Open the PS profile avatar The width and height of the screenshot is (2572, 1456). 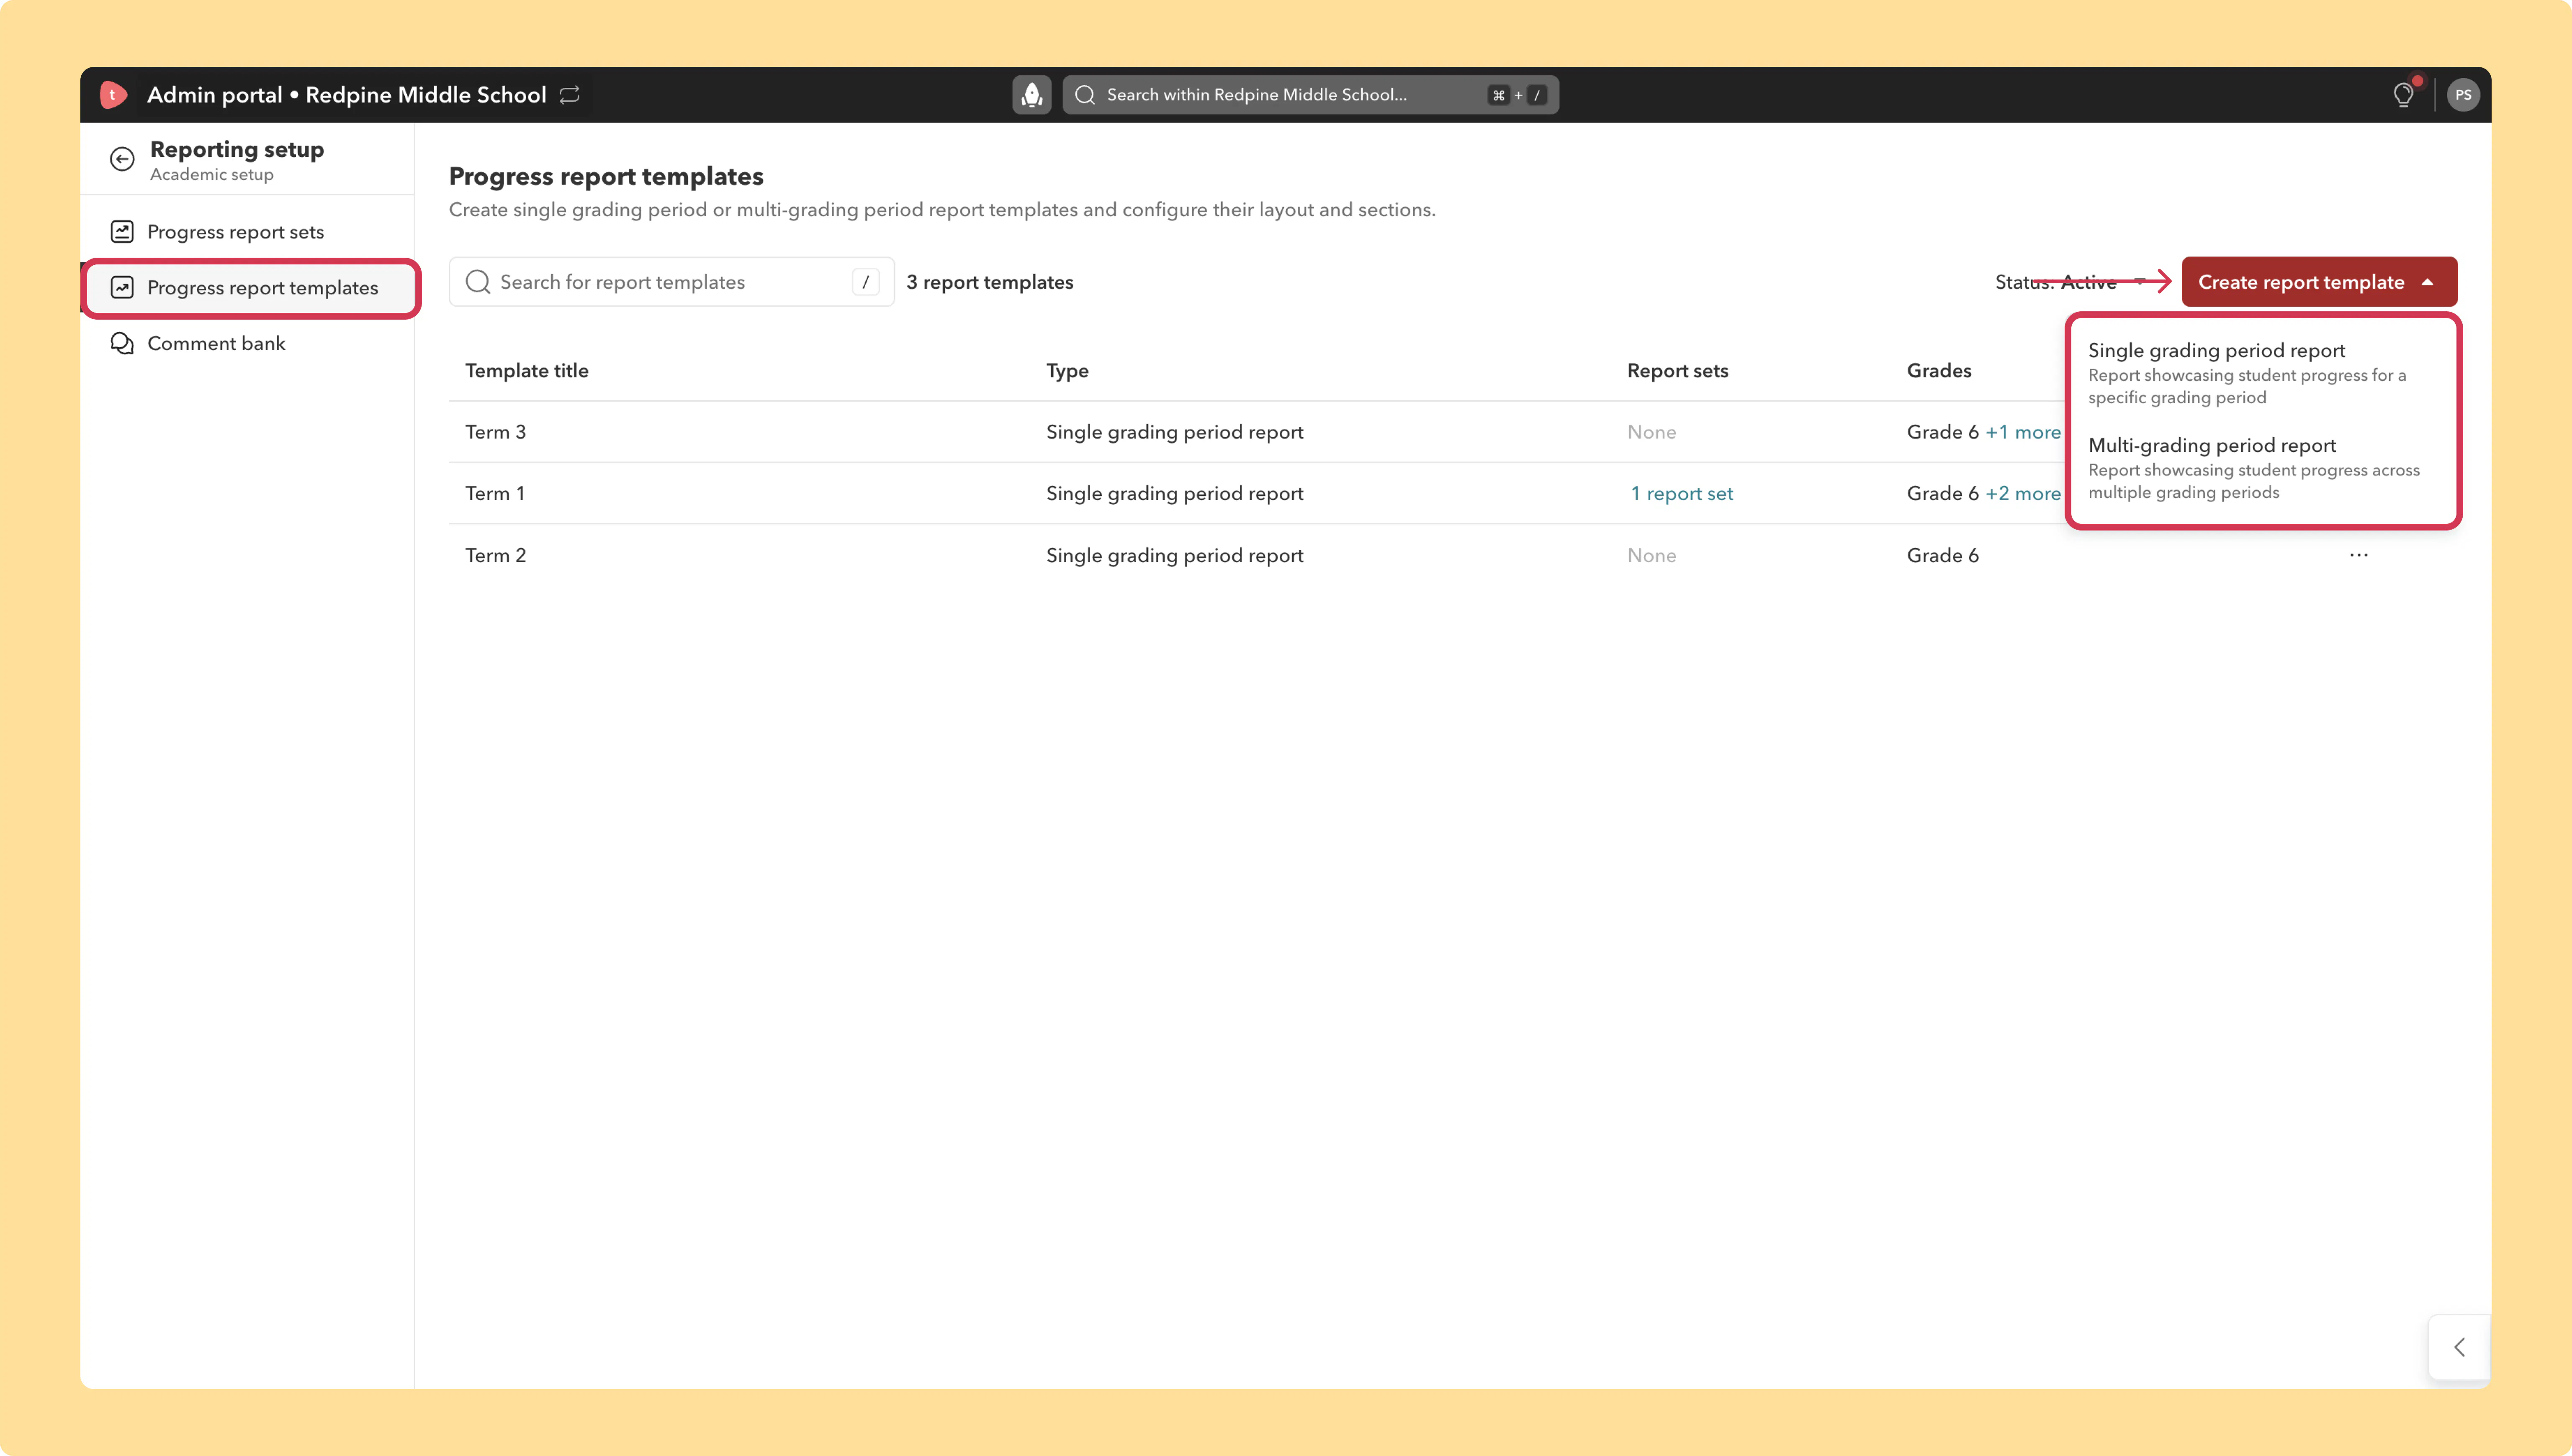2463,95
